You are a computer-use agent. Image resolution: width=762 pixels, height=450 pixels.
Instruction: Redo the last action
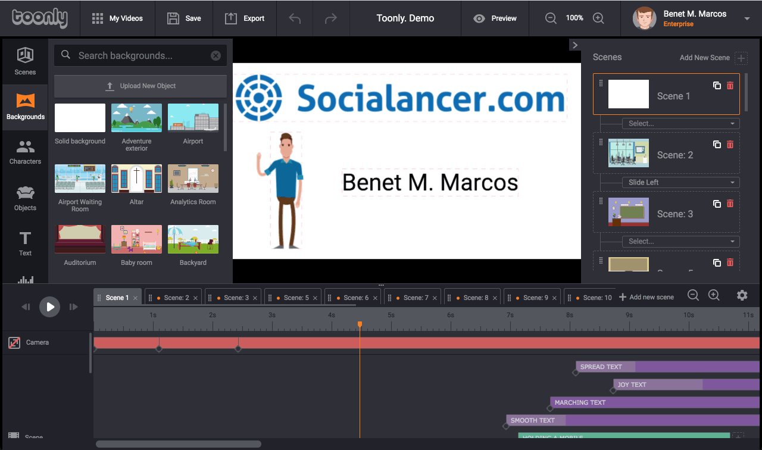pyautogui.click(x=331, y=18)
